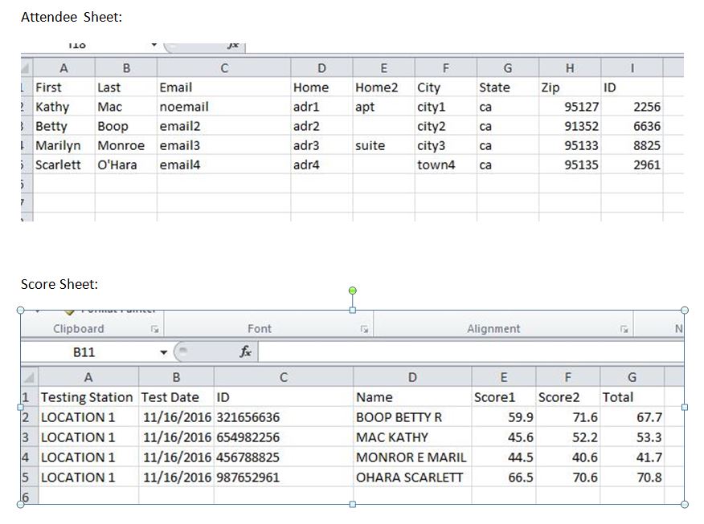Open the Clipboard group dialog launcher arrow
704x524 pixels.
point(156,328)
